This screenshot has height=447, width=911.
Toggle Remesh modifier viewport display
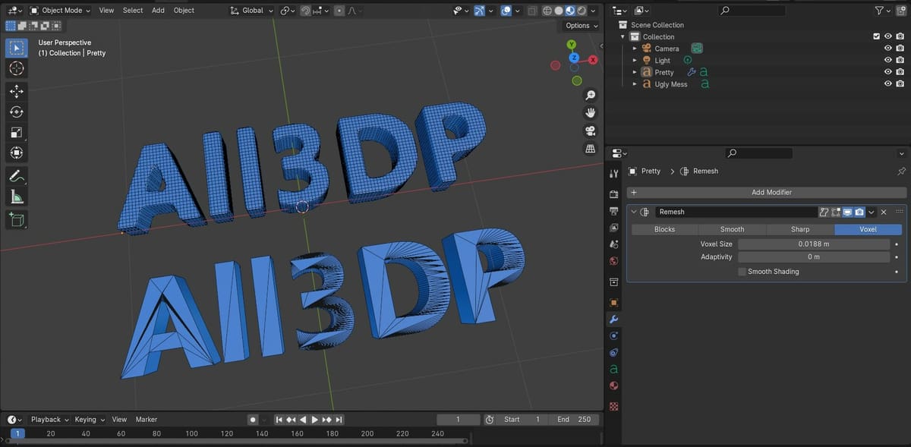(847, 212)
